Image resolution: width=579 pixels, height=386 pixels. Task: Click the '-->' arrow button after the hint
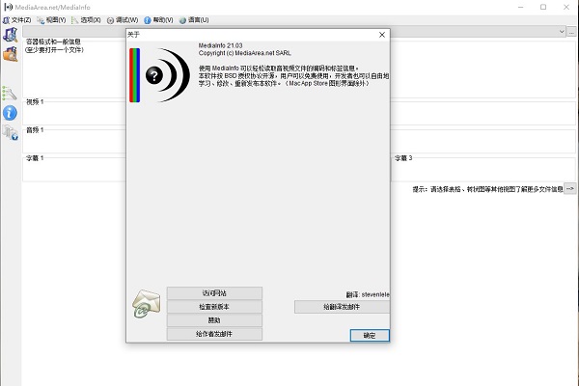pos(570,189)
